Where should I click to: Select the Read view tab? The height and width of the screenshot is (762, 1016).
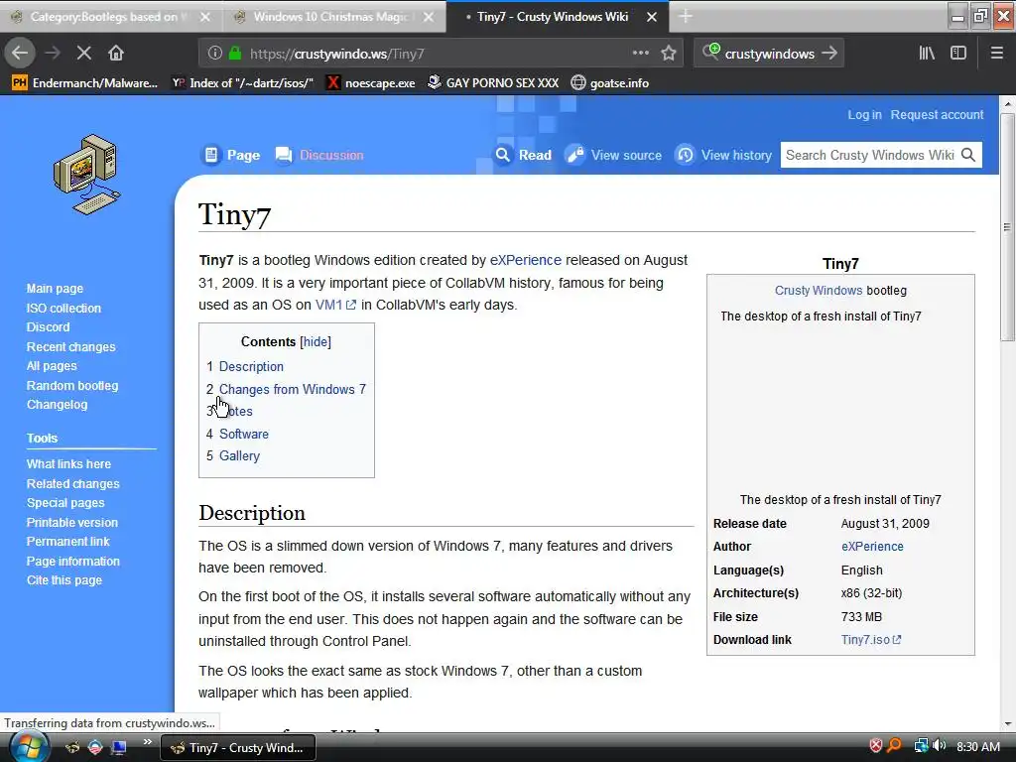pos(523,155)
